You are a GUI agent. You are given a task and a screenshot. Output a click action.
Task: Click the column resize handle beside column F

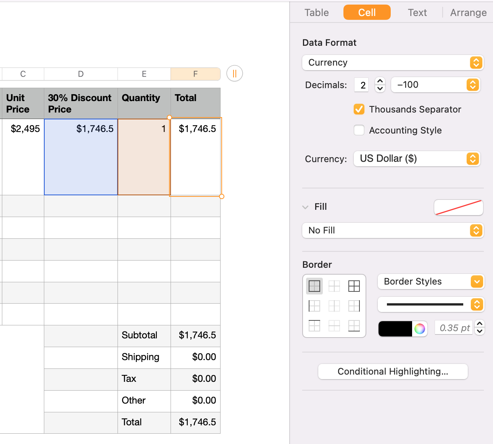coord(235,74)
